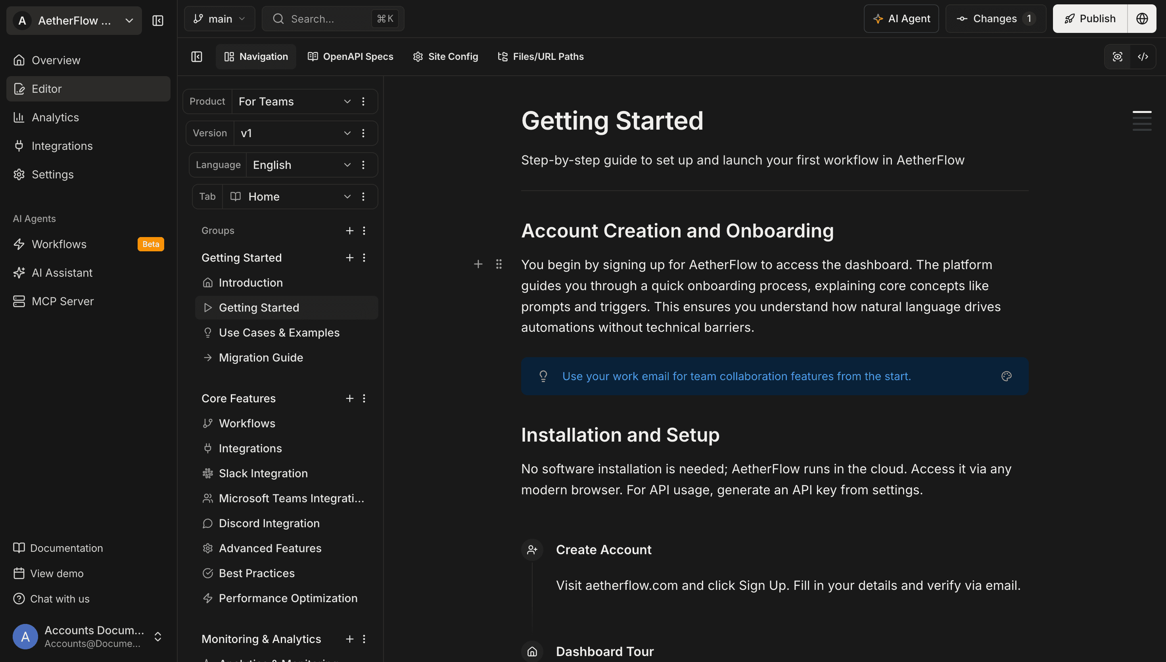Image resolution: width=1166 pixels, height=662 pixels.
Task: Select the Advanced Features page
Action: point(286,548)
